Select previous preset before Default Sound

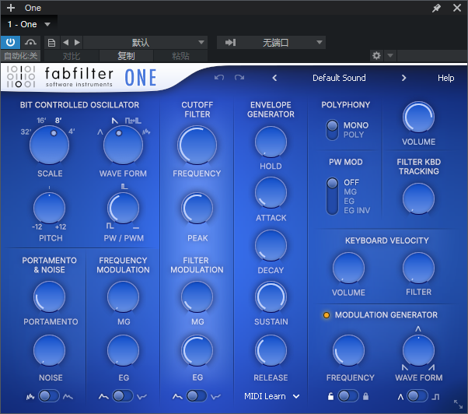coord(274,78)
